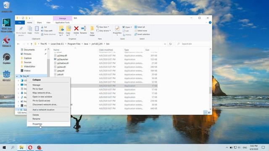Open Pictures in the Quick access pane
269x151 pixels.
point(28,54)
